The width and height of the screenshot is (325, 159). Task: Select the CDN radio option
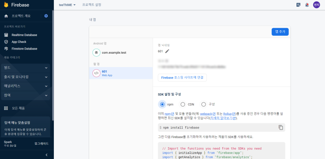coord(183,104)
